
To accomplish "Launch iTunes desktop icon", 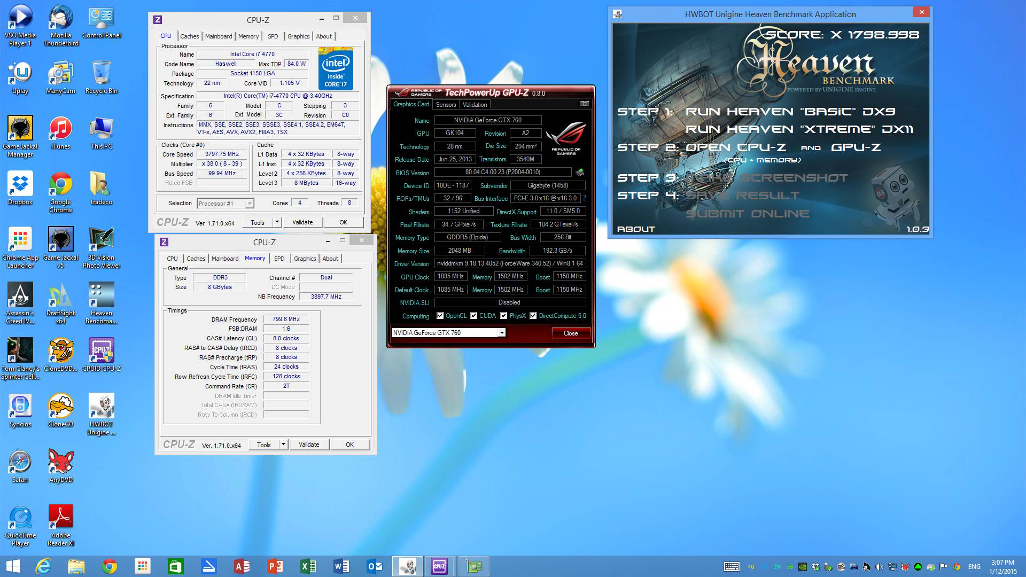I will [61, 133].
